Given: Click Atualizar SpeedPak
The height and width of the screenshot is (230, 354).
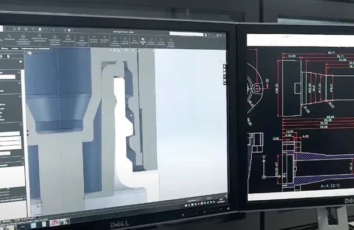Looking at the screenshot, I should pyautogui.click(x=151, y=42).
